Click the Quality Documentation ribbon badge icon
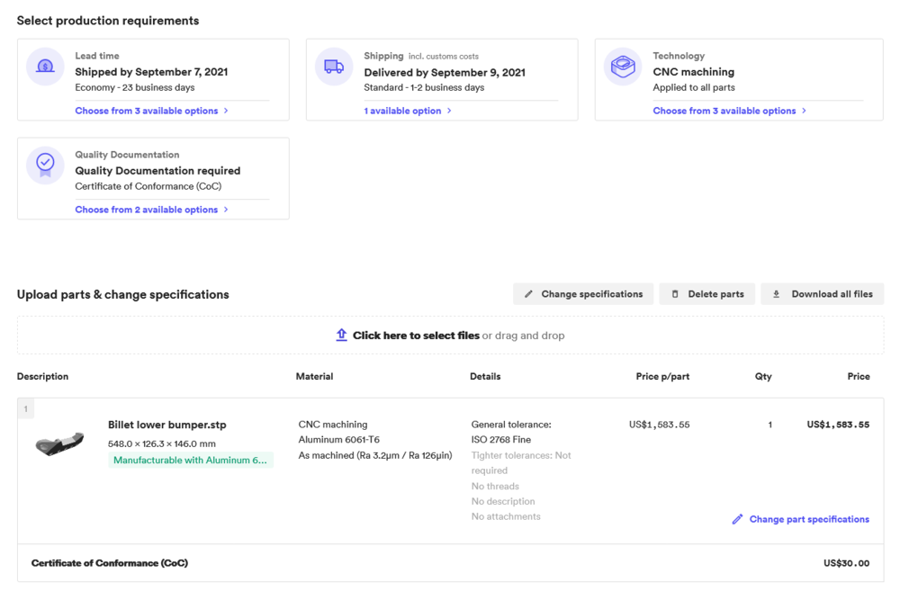The image size is (900, 600). pos(45,166)
